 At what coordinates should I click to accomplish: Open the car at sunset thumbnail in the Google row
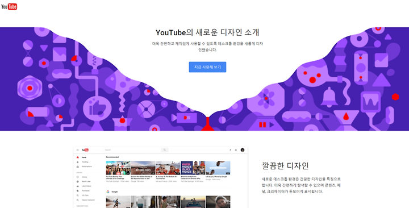(193, 202)
